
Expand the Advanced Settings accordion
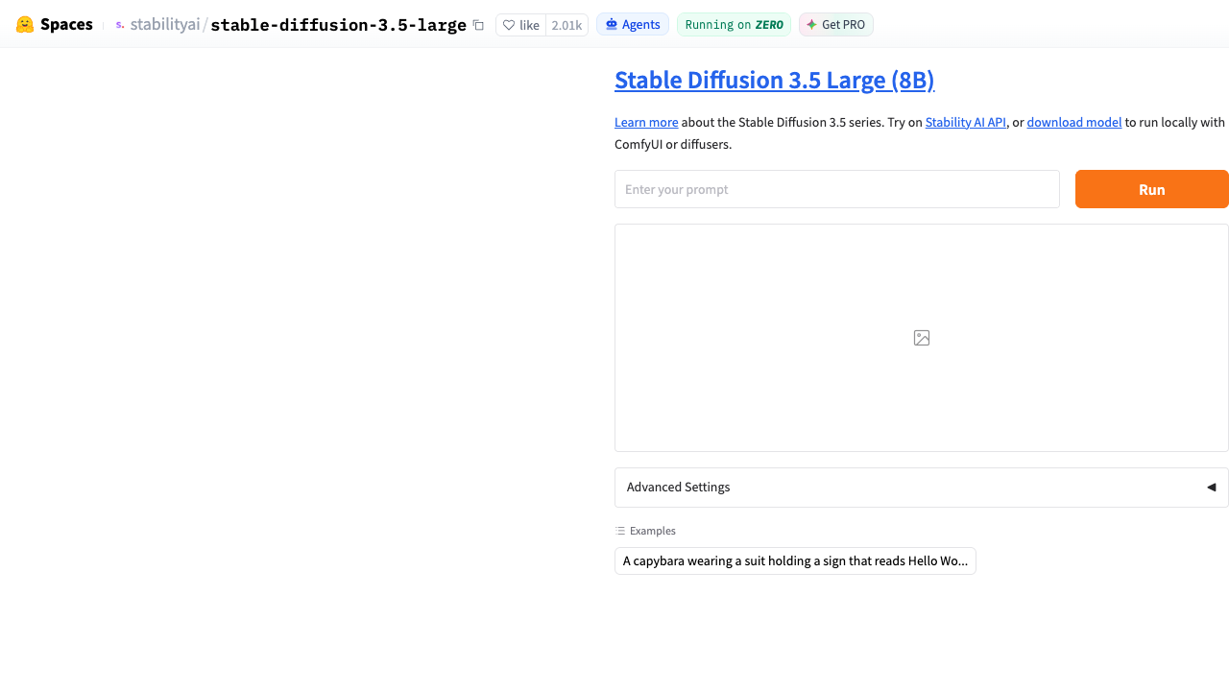[x=922, y=488]
